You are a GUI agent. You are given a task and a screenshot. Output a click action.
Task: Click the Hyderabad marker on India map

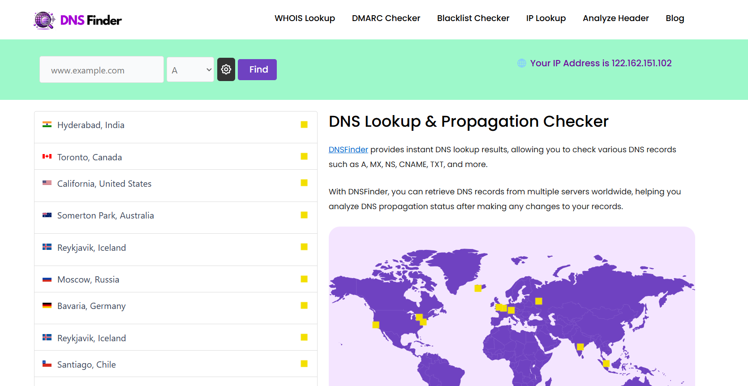click(x=580, y=347)
